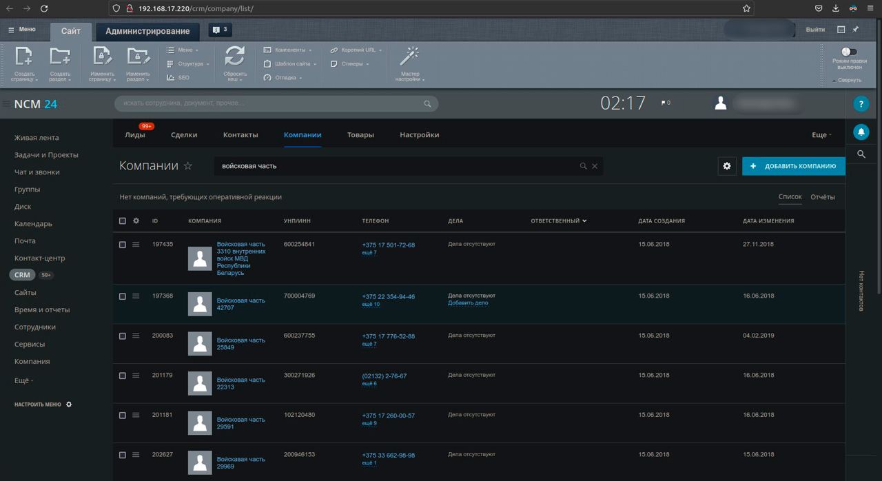The image size is (882, 481).
Task: Click the Сбросить кеш refresh icon
Action: point(235,57)
